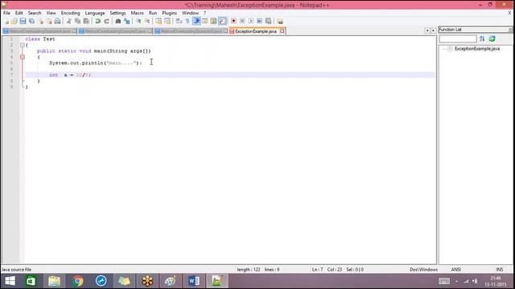This screenshot has height=289, width=515.
Task: Open the Edit menu
Action: [x=19, y=13]
